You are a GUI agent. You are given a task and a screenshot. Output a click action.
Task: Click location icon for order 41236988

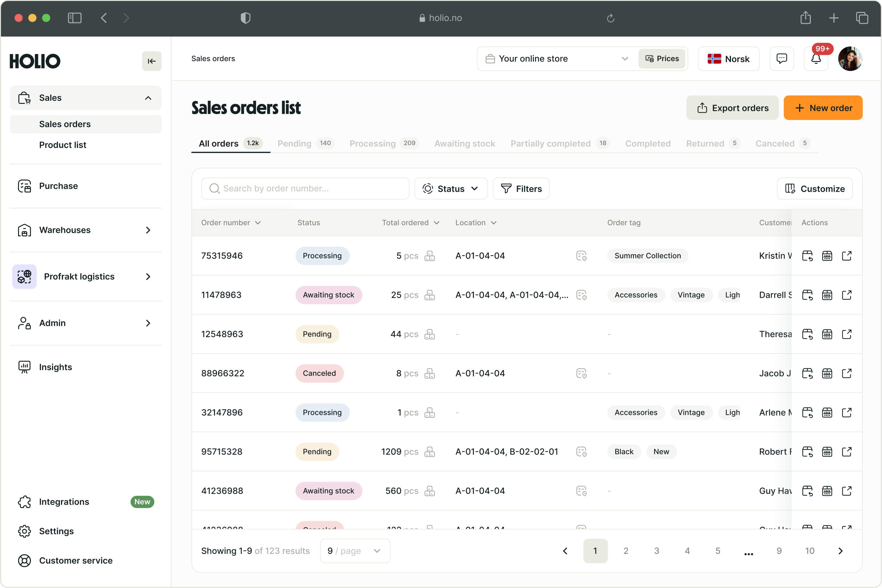tap(581, 491)
